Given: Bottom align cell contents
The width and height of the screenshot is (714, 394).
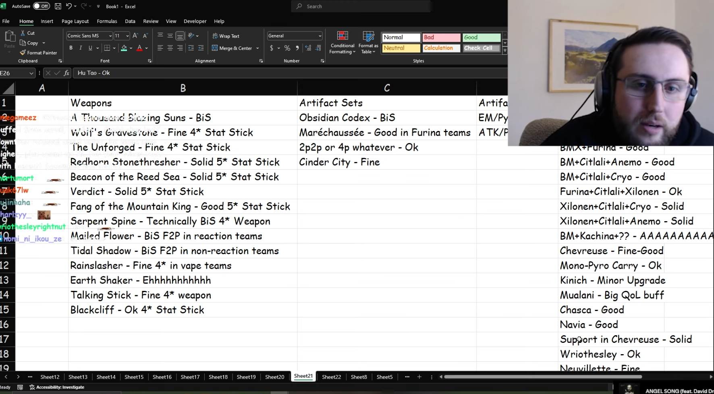Looking at the screenshot, I should 180,35.
